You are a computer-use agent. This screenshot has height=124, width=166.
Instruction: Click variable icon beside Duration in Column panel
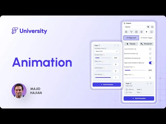point(134,67)
